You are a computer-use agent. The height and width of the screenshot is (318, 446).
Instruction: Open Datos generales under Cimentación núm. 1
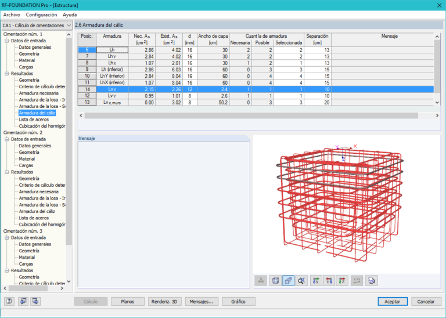(35, 48)
